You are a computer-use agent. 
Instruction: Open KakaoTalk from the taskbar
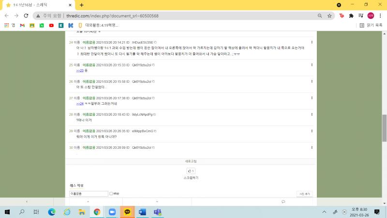point(127,212)
